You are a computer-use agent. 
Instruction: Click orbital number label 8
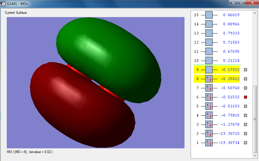click(197, 79)
